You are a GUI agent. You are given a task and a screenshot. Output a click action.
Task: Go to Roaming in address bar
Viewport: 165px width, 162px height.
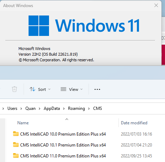point(77,108)
